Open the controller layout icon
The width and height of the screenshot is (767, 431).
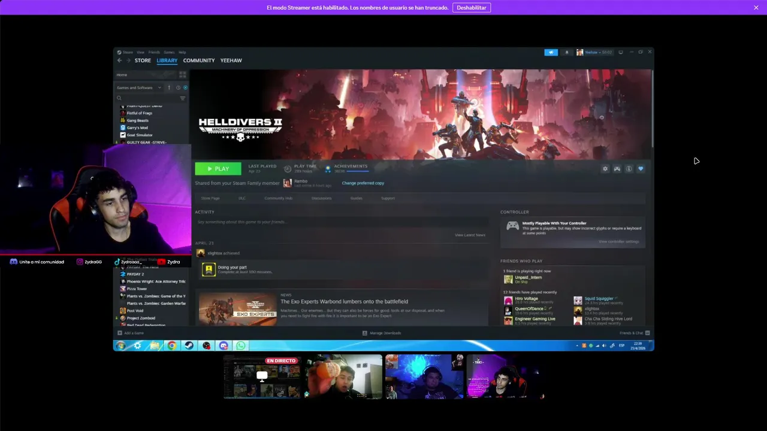pos(617,169)
